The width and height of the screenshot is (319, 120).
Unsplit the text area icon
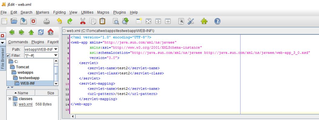[149, 21]
